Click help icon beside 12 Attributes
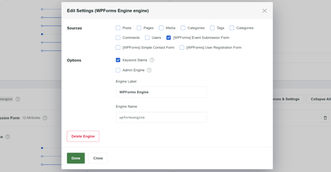 (x=45, y=118)
